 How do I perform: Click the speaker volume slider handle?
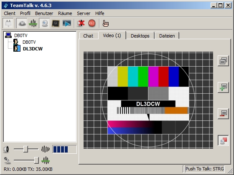(x=25, y=149)
